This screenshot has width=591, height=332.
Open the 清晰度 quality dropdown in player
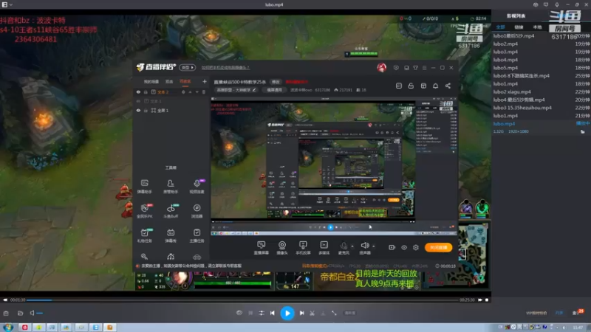[349, 313]
